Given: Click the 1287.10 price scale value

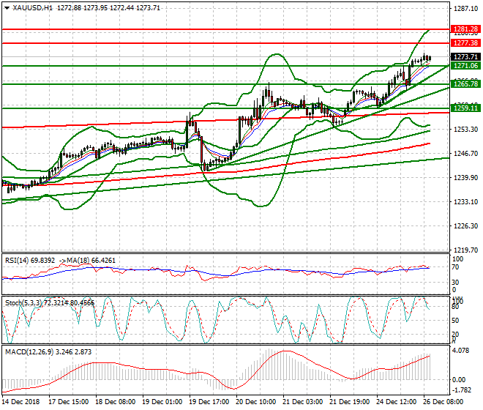Looking at the screenshot, I should pos(466,9).
